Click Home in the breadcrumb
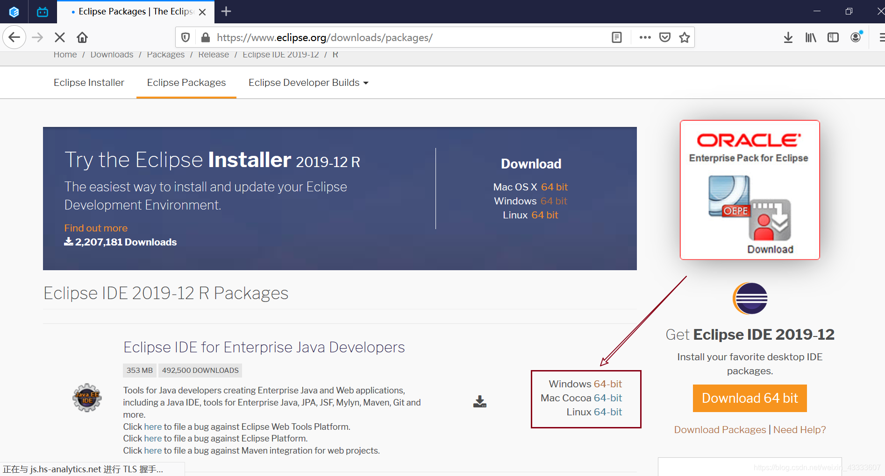Viewport: 885px width, 476px height. click(65, 55)
